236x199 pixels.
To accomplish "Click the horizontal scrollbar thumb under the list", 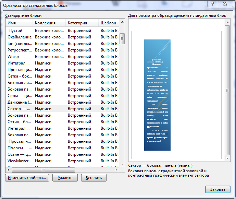I will (x=43, y=170).
